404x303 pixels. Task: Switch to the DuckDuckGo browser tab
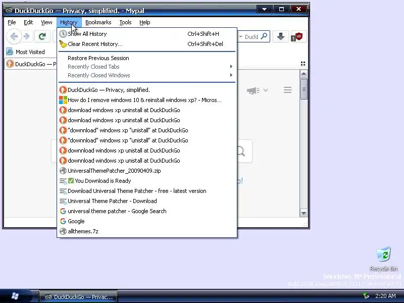click(31, 64)
